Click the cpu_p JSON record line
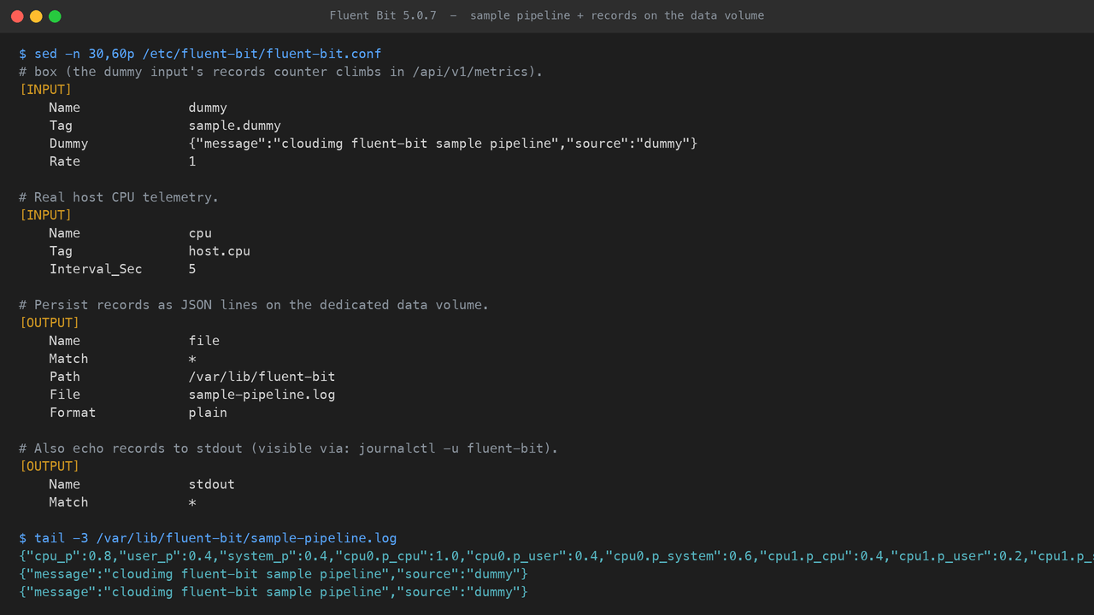Screen dimensions: 1094x615 click(556, 556)
